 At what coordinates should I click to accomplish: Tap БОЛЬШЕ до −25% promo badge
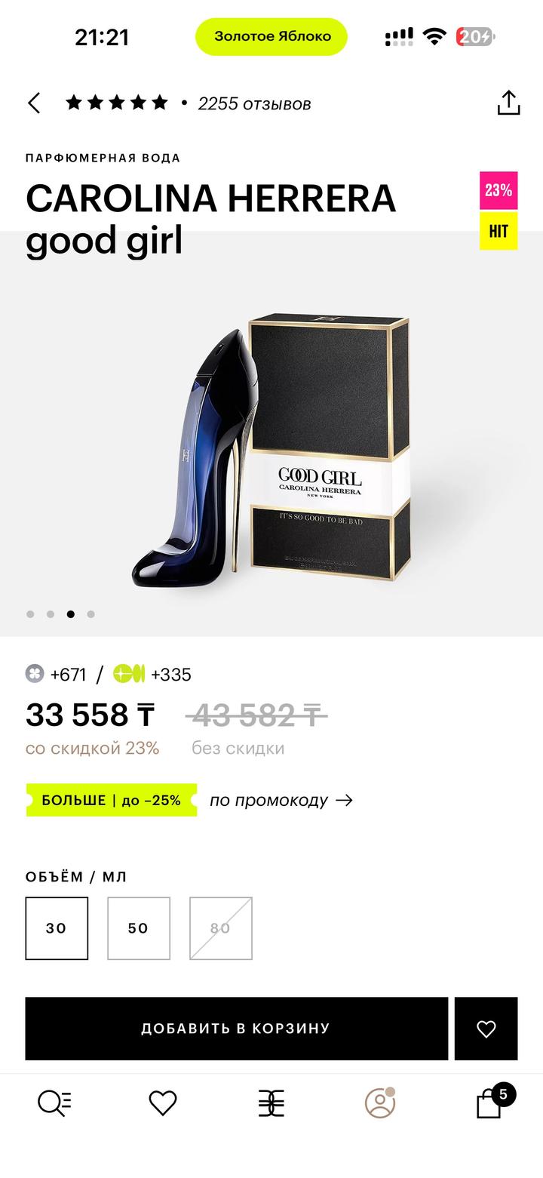click(112, 800)
